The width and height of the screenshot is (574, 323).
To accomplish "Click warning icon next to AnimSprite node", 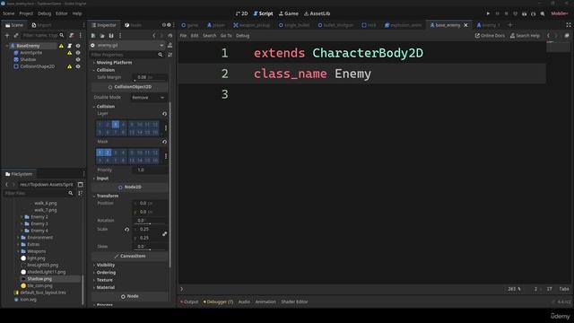I will point(70,53).
